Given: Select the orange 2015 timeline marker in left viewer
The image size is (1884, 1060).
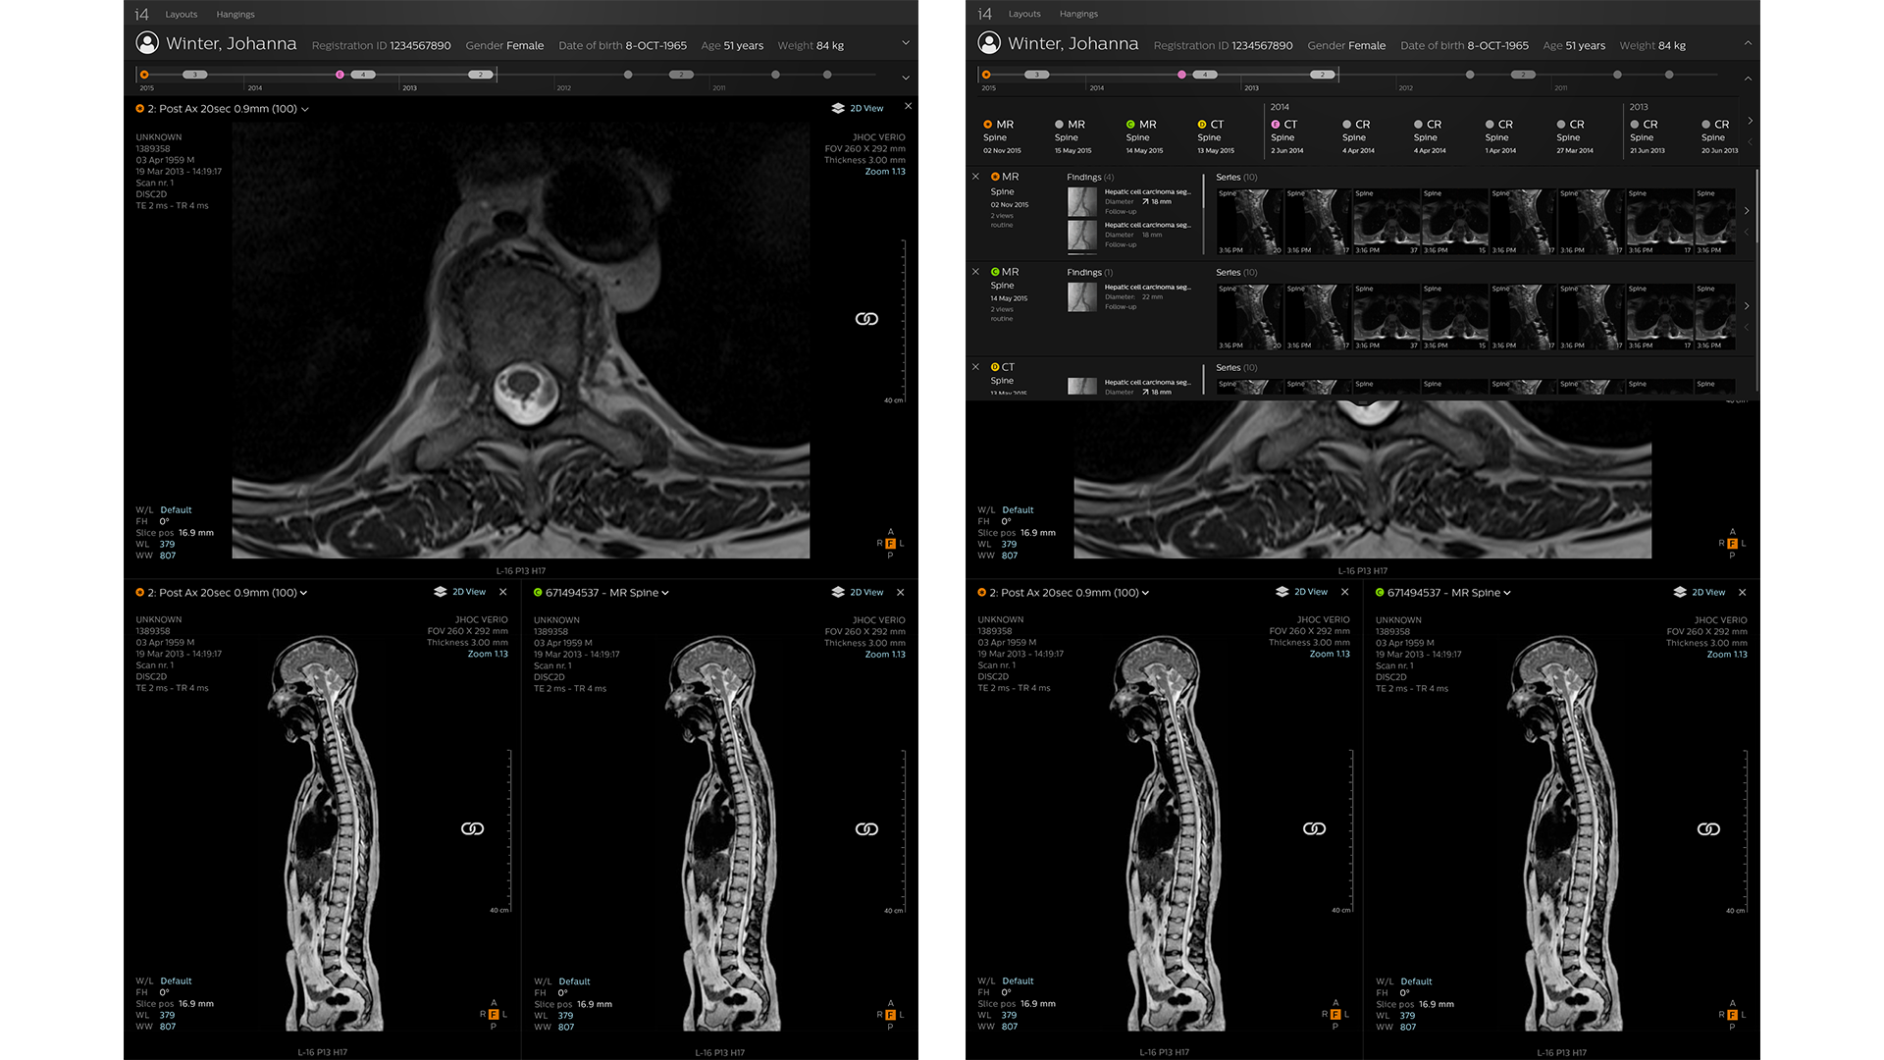Looking at the screenshot, I should point(144,75).
